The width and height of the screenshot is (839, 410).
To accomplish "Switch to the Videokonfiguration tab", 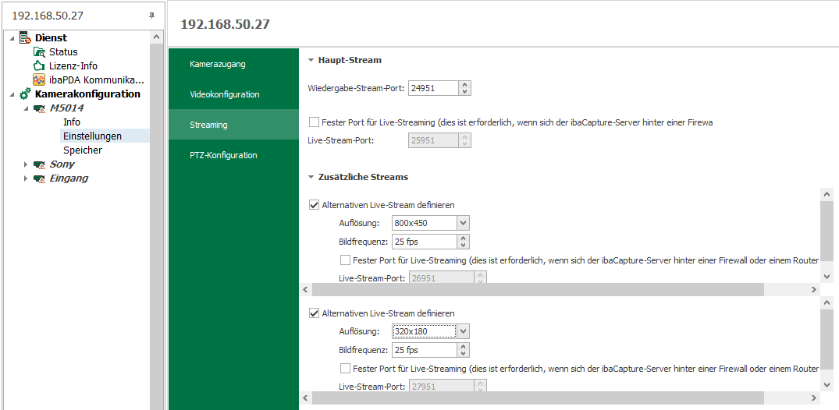I will [225, 94].
